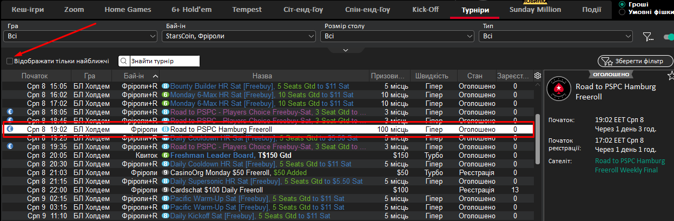Click the badge on the 19:35 Road to PSPC row
Viewport: 674px width, 221px height.
tap(166, 146)
